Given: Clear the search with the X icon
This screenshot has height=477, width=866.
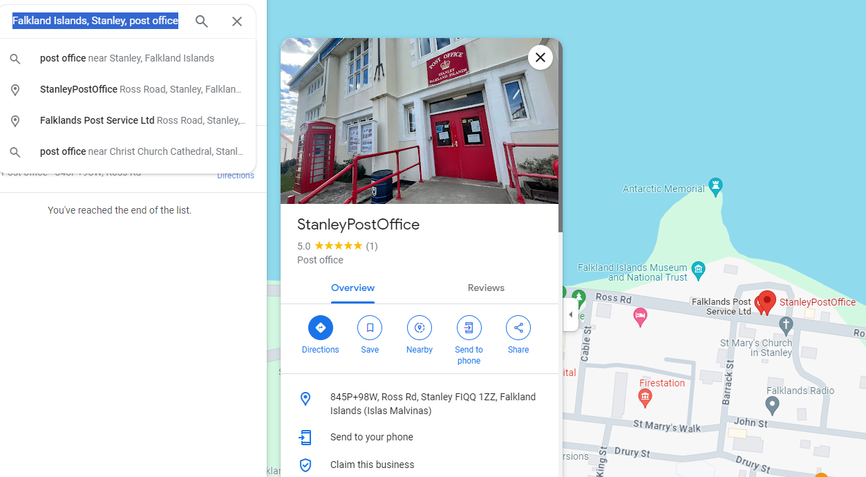Looking at the screenshot, I should click(x=237, y=21).
